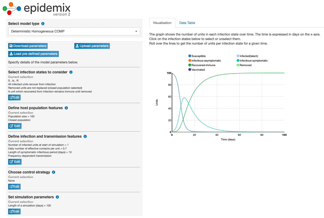This screenshot has height=218, width=324.
Task: Edit the infection states selection
Action: (14, 97)
